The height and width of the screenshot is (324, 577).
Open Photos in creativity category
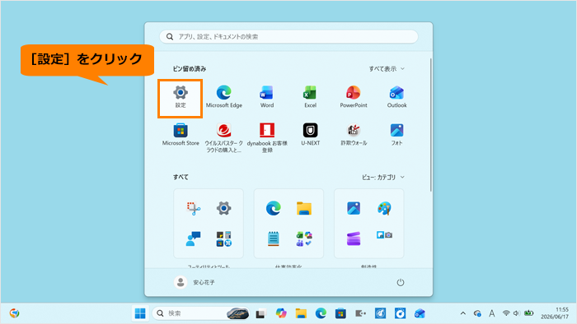(354, 208)
